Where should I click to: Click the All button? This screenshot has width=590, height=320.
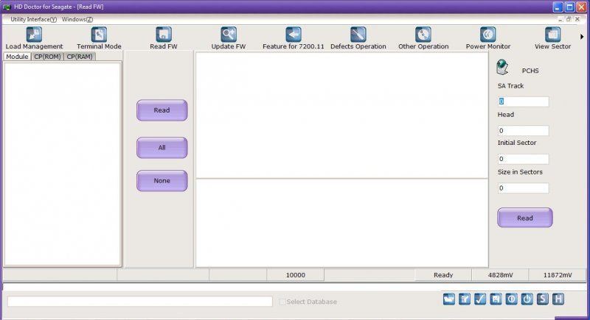pos(162,148)
